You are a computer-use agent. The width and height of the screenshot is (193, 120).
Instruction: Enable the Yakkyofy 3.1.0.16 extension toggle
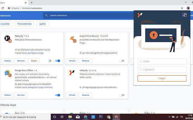(122, 95)
